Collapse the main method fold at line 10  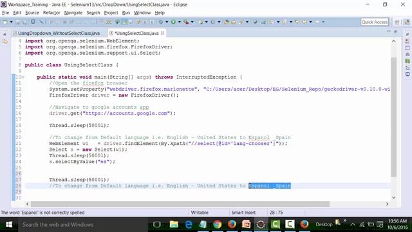[x=23, y=77]
